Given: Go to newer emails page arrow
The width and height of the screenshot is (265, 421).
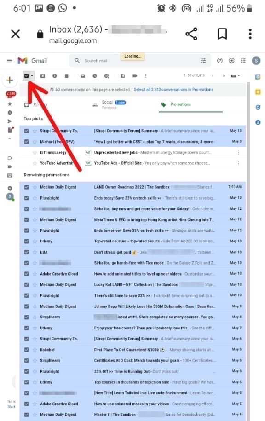Looking at the screenshot, I should [x=213, y=76].
